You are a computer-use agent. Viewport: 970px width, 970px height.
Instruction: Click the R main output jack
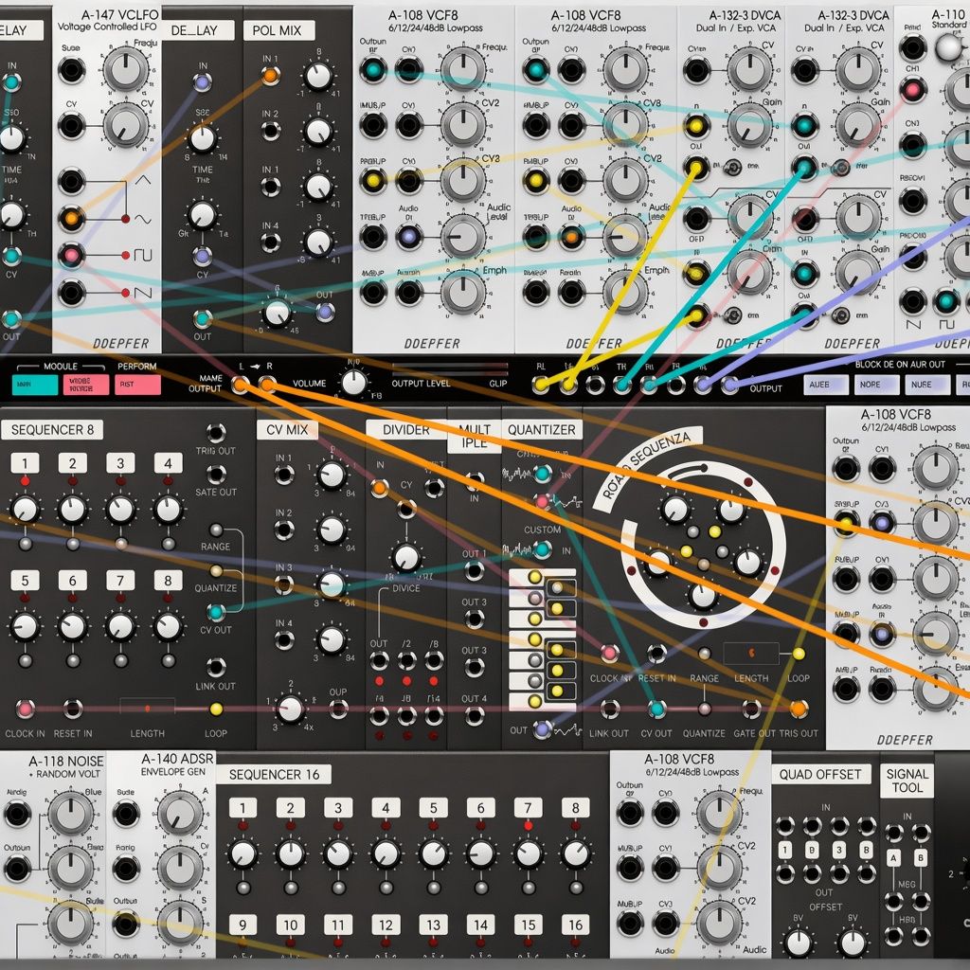click(x=267, y=385)
